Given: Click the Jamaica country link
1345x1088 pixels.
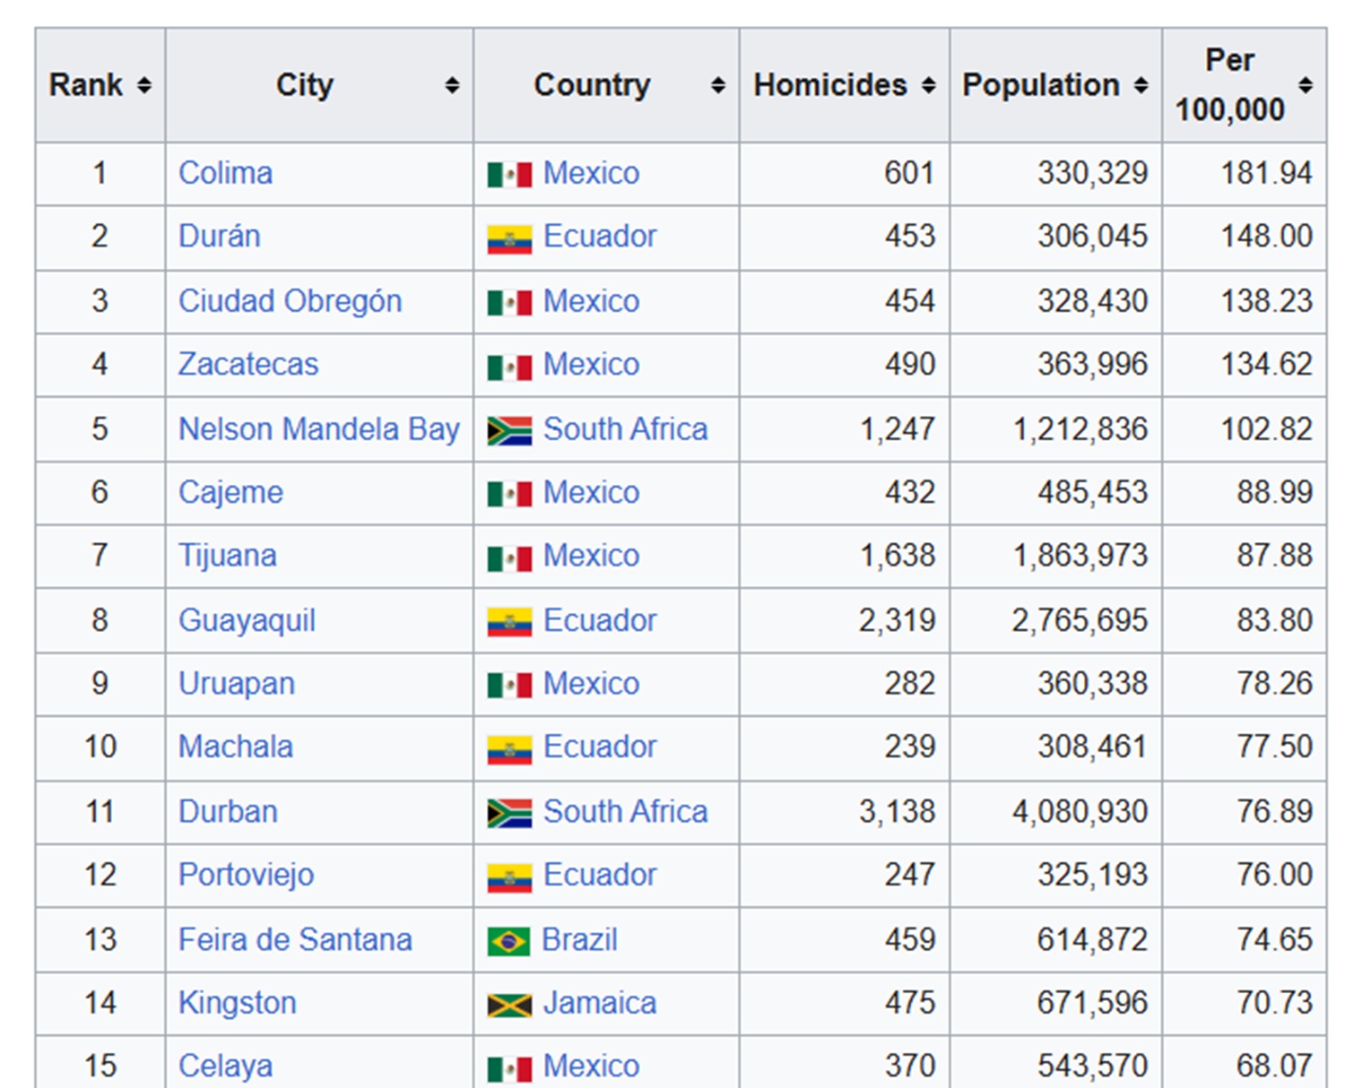Looking at the screenshot, I should [x=600, y=1003].
